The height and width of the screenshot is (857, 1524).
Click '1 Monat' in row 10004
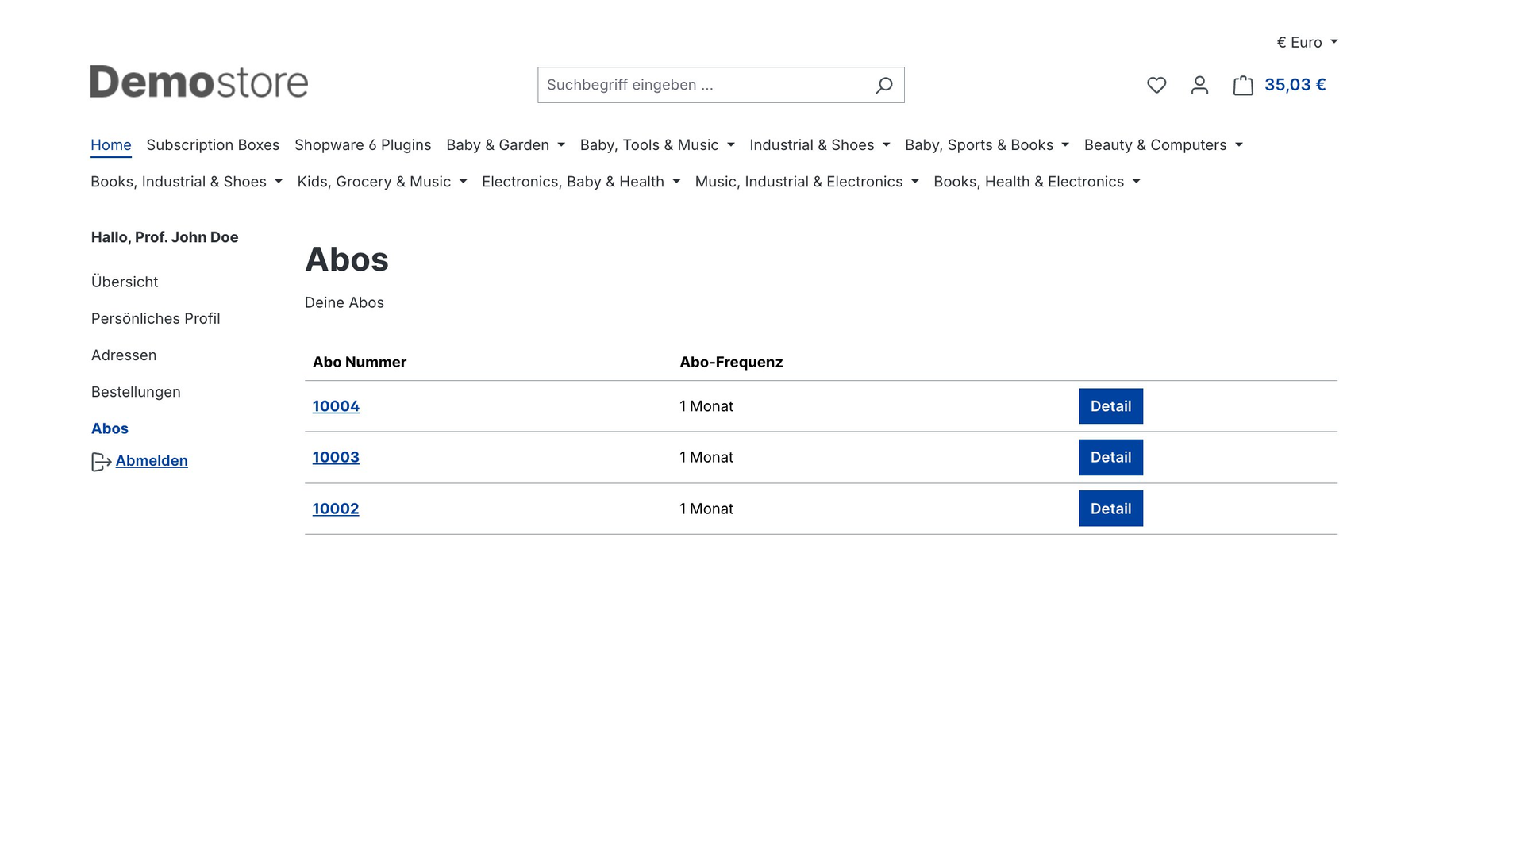point(706,406)
